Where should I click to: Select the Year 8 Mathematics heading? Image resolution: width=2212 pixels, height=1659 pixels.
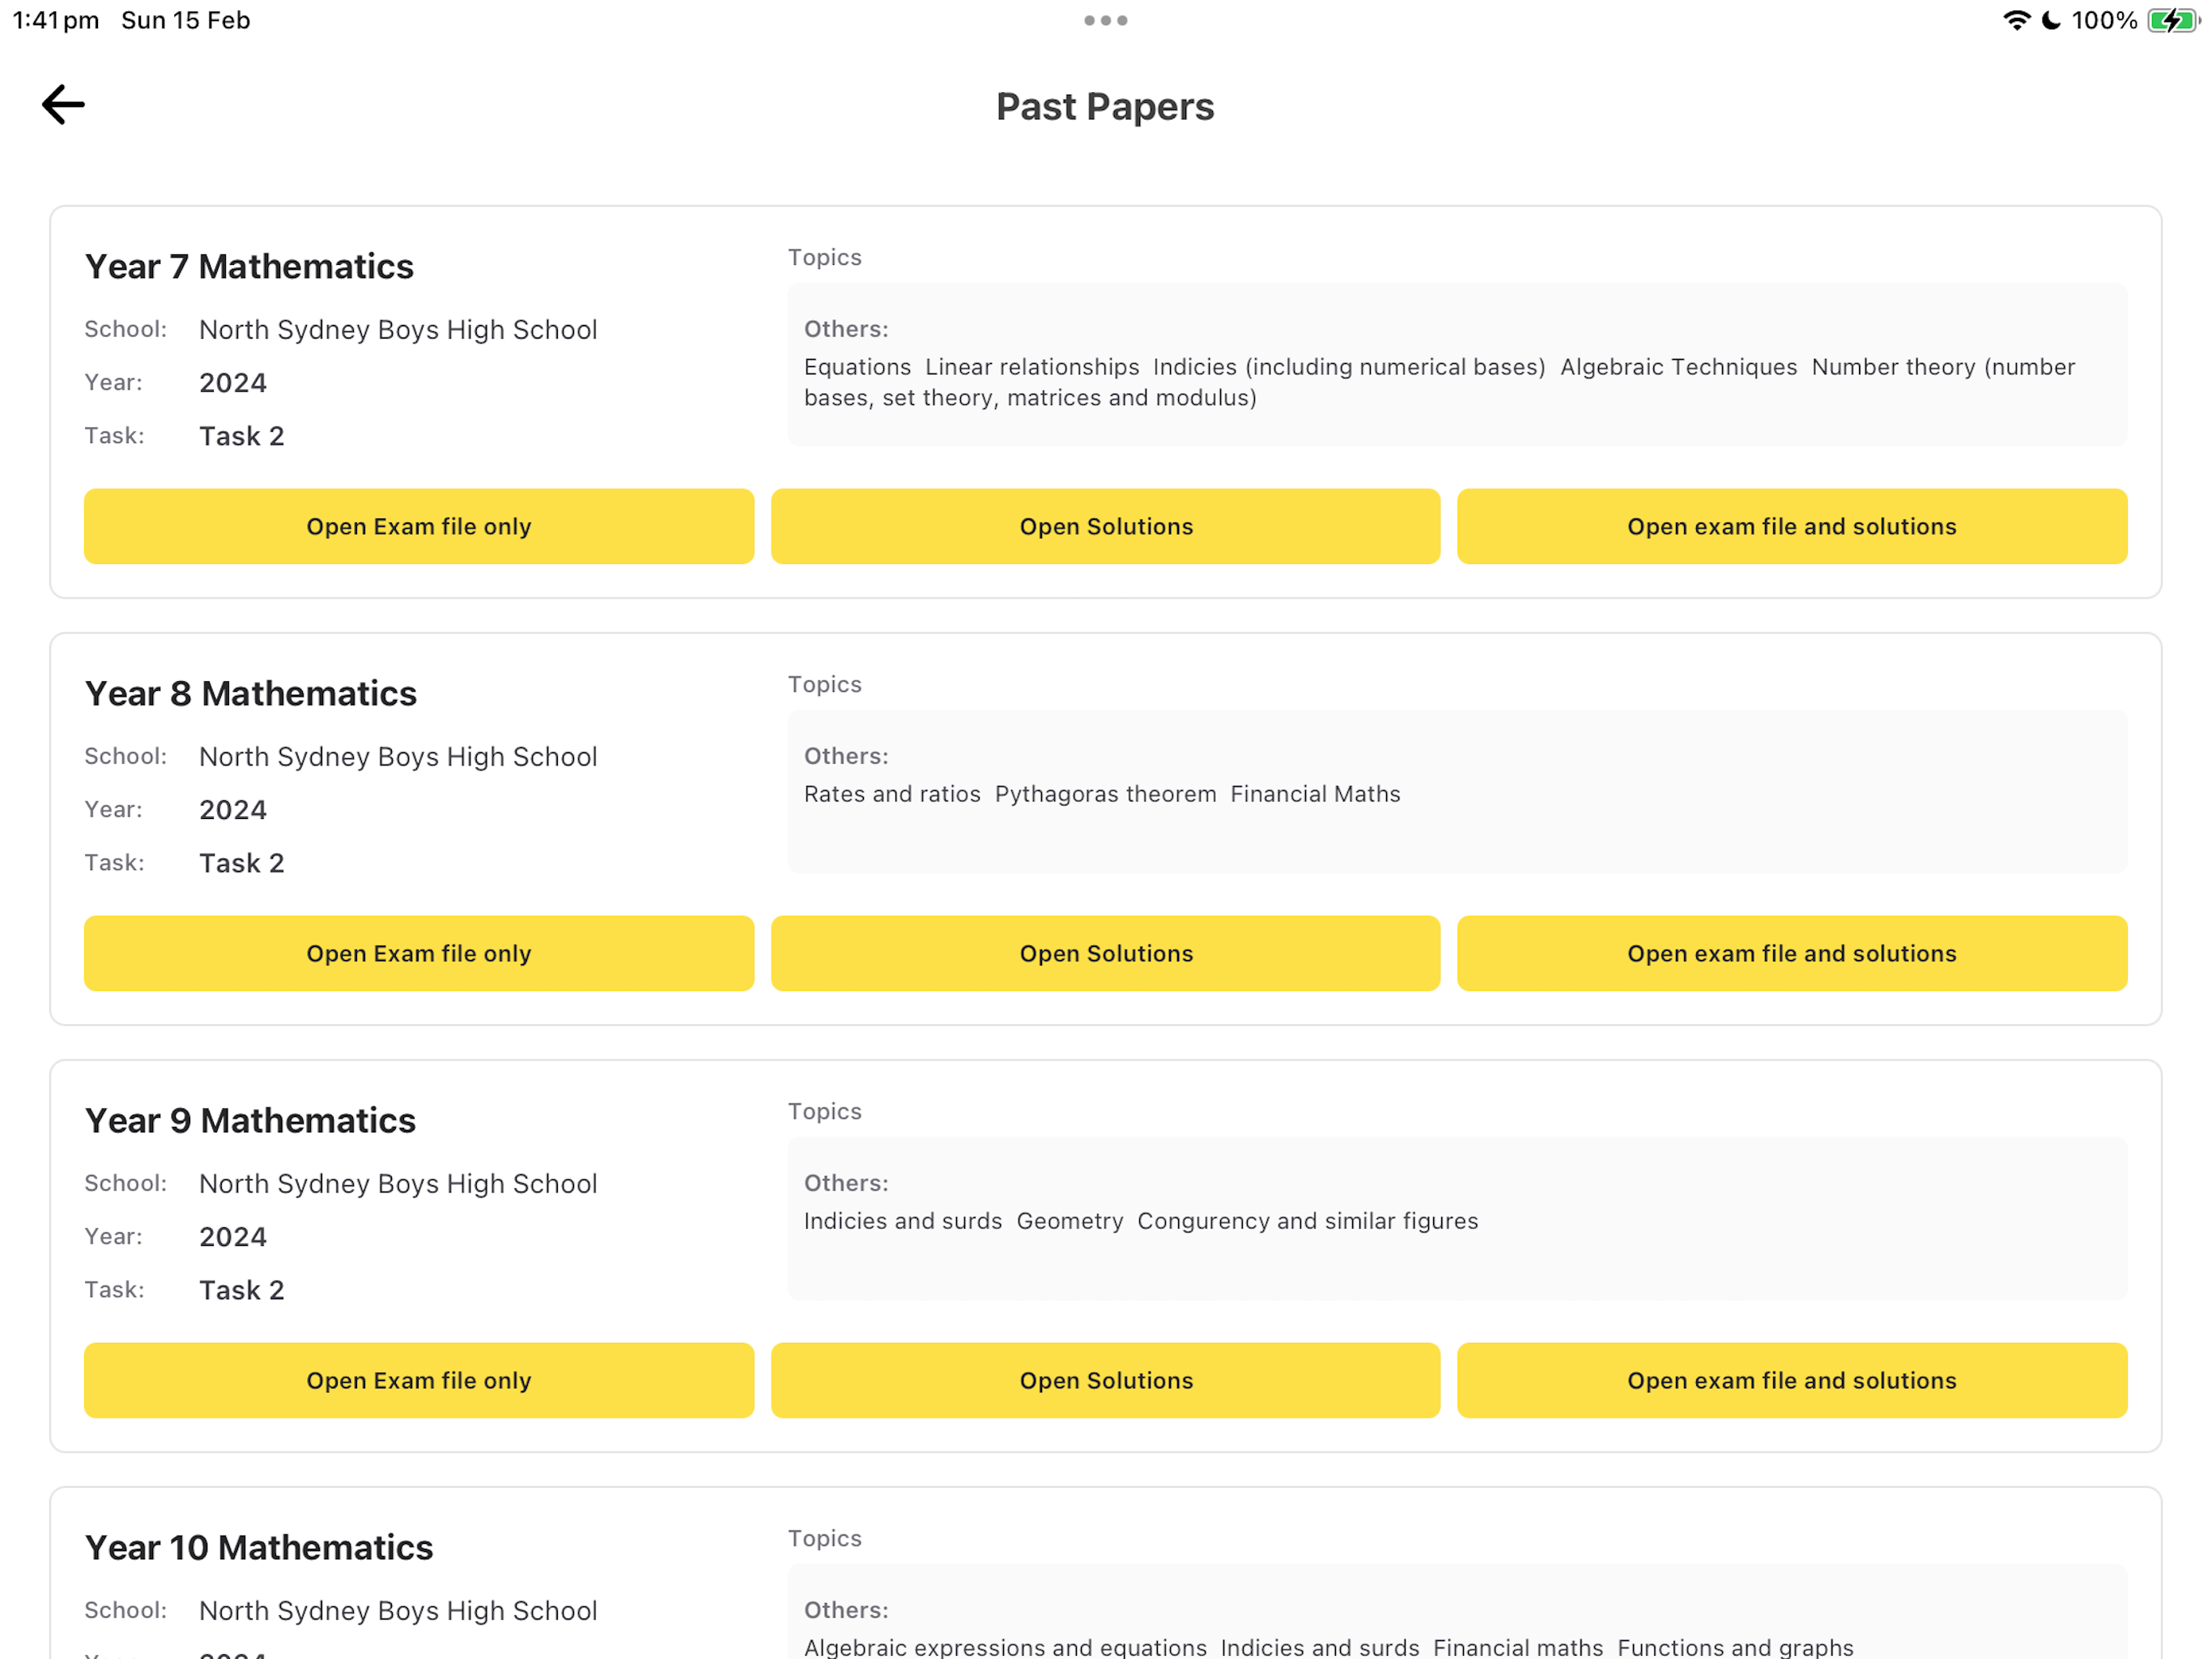[250, 693]
